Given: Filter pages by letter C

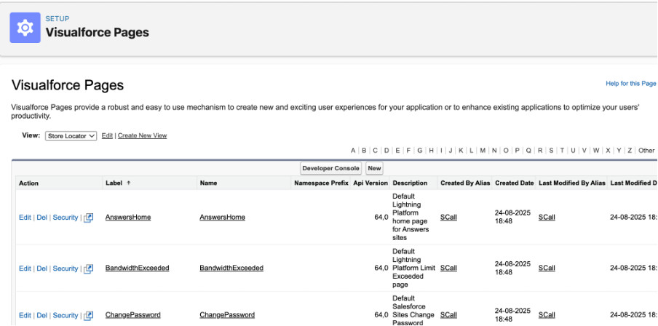Looking at the screenshot, I should [375, 150].
